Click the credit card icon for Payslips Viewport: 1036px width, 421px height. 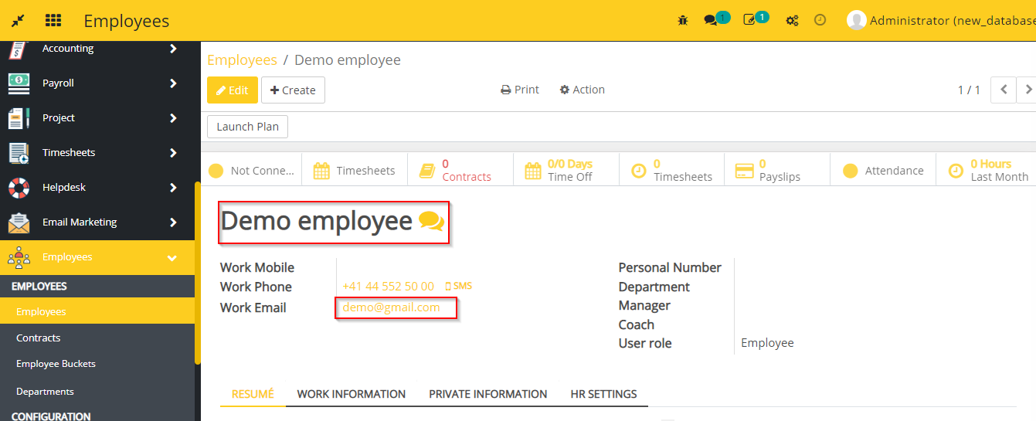(x=745, y=171)
